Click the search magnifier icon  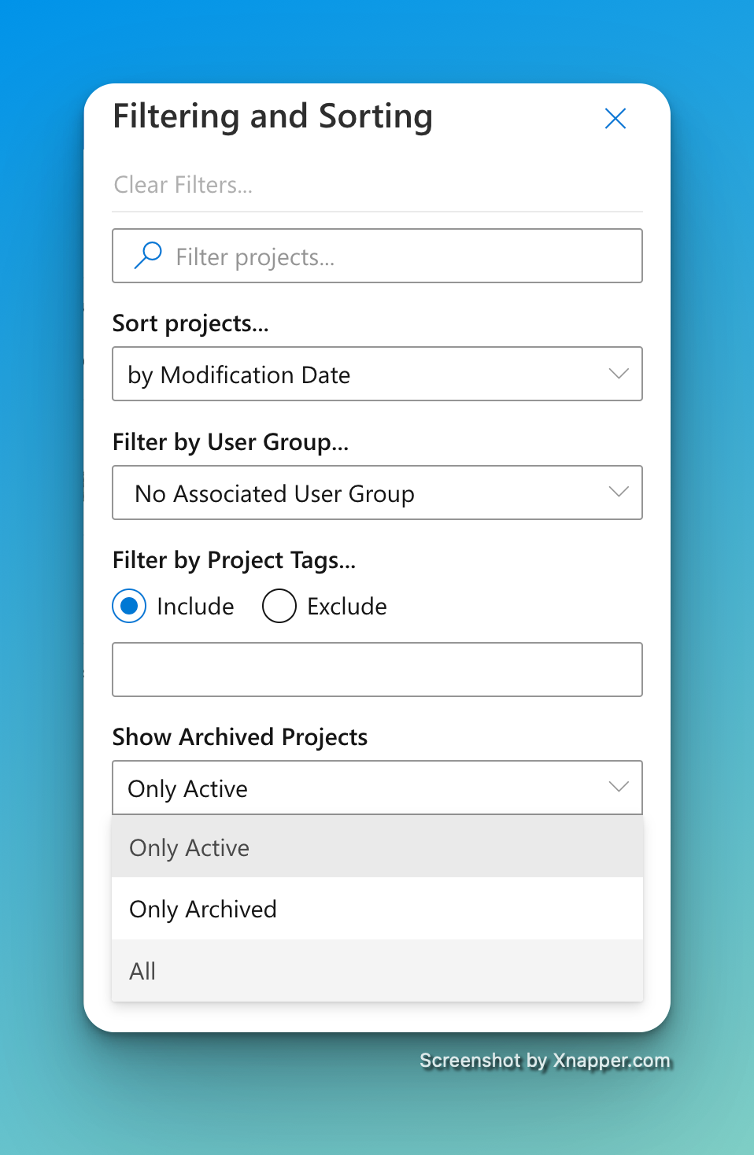coord(147,255)
